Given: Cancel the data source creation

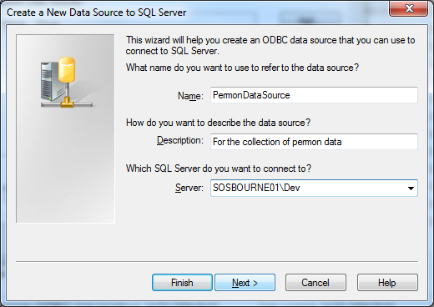Looking at the screenshot, I should (315, 283).
